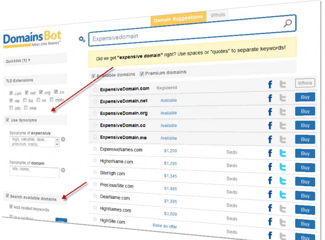Star DearName.com as favorite

coord(95,196)
